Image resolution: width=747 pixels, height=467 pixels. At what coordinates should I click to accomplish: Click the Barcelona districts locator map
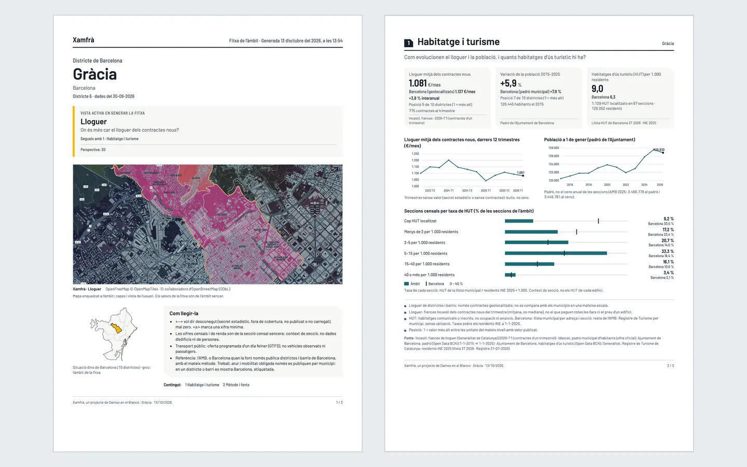click(114, 334)
